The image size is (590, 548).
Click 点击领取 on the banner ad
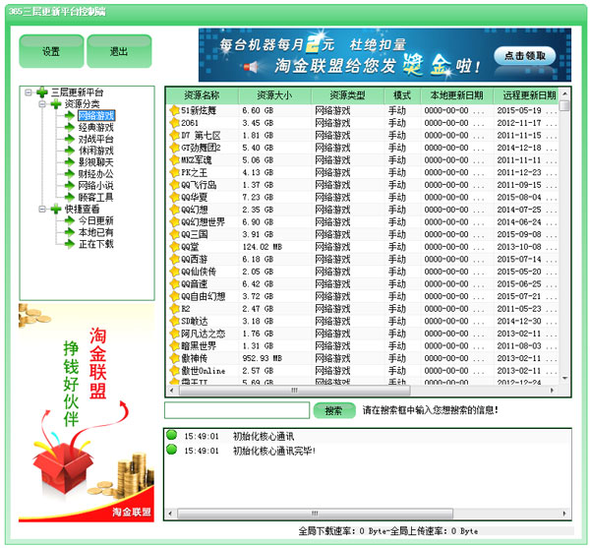point(524,56)
